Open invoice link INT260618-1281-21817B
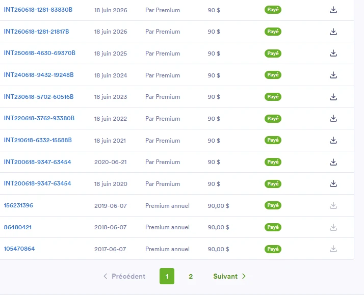This screenshot has height=295, width=364. click(36, 32)
